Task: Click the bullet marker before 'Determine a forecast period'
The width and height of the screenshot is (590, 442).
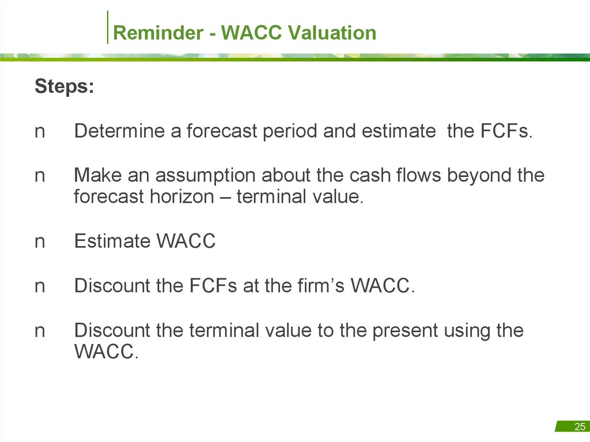Action: 40,132
